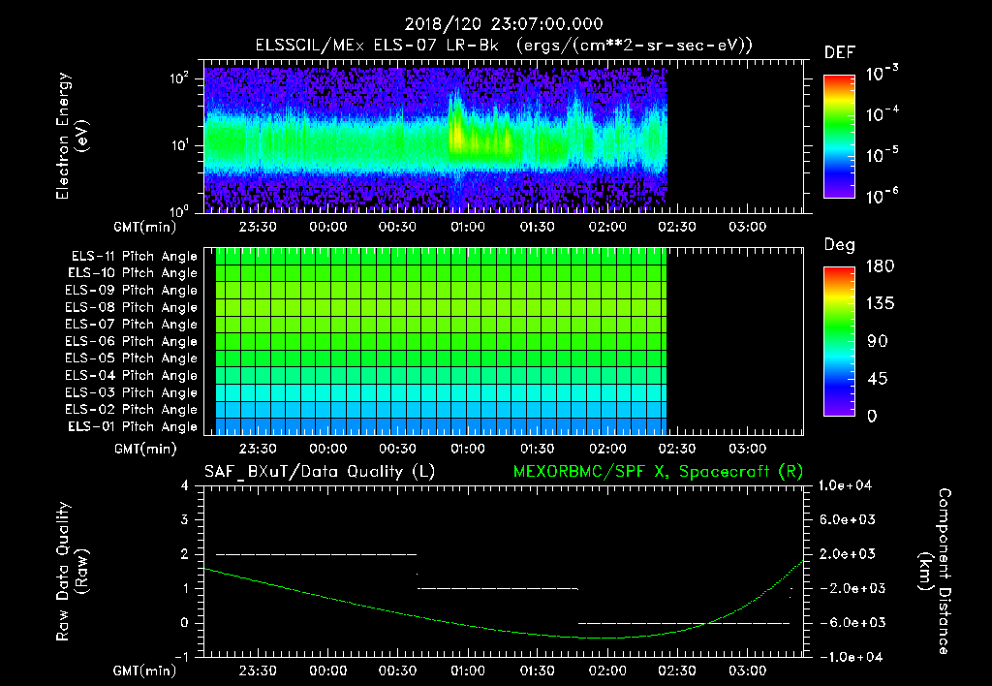The image size is (992, 686).
Task: Click the 6.0e+03 right axis value
Action: click(847, 520)
